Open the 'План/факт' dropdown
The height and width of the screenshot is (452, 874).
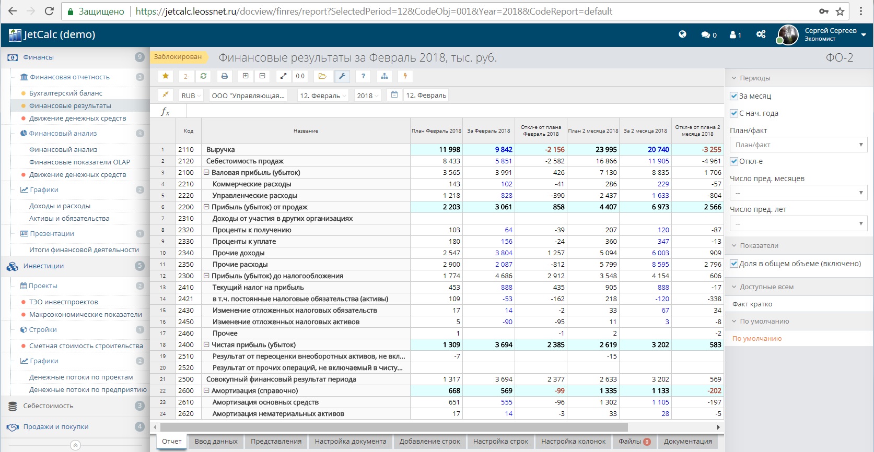(798, 145)
